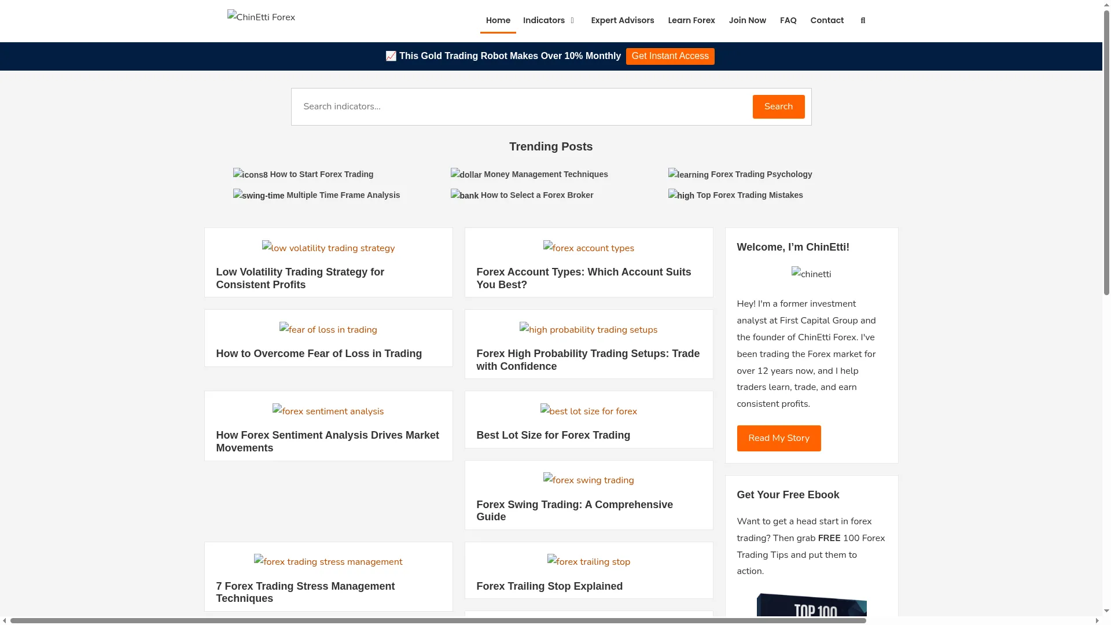Expand the Indicators dropdown arrow
Viewport: 1111px width, 625px height.
point(572,21)
